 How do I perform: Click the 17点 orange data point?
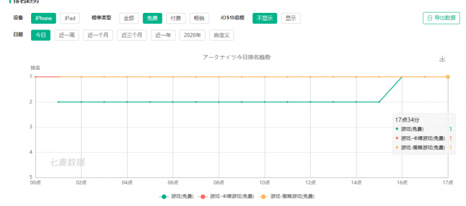447,77
